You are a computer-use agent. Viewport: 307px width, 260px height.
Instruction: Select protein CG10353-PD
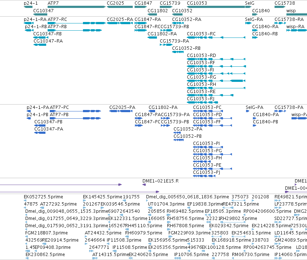click(212, 118)
